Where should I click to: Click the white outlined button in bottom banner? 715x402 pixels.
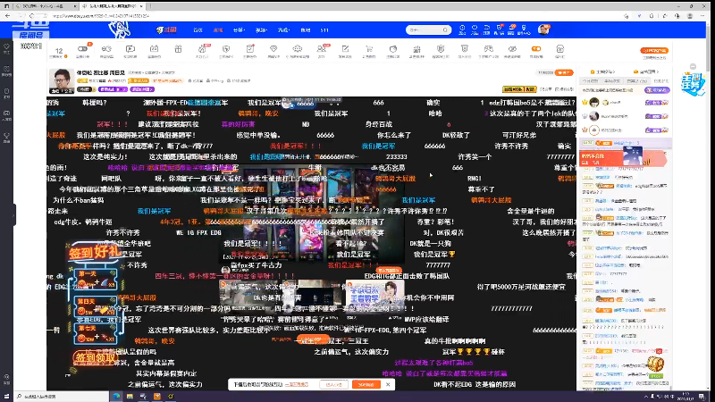click(333, 385)
